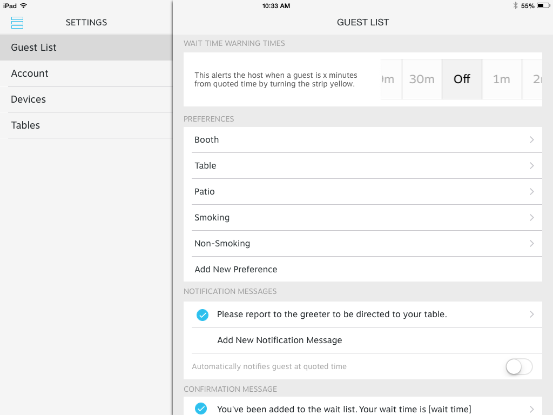The height and width of the screenshot is (415, 553).
Task: Toggle checkmark for greeter notification message
Action: pos(203,314)
